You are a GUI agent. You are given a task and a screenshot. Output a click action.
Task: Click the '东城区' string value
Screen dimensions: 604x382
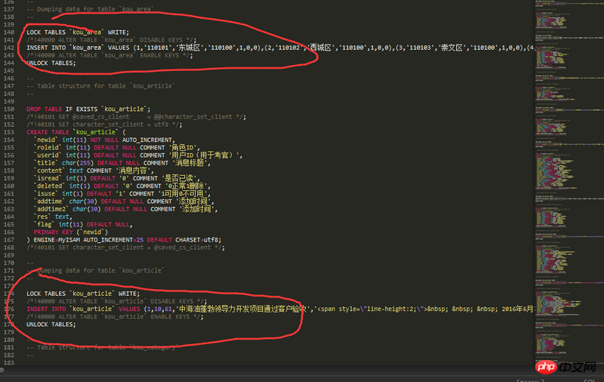point(189,48)
